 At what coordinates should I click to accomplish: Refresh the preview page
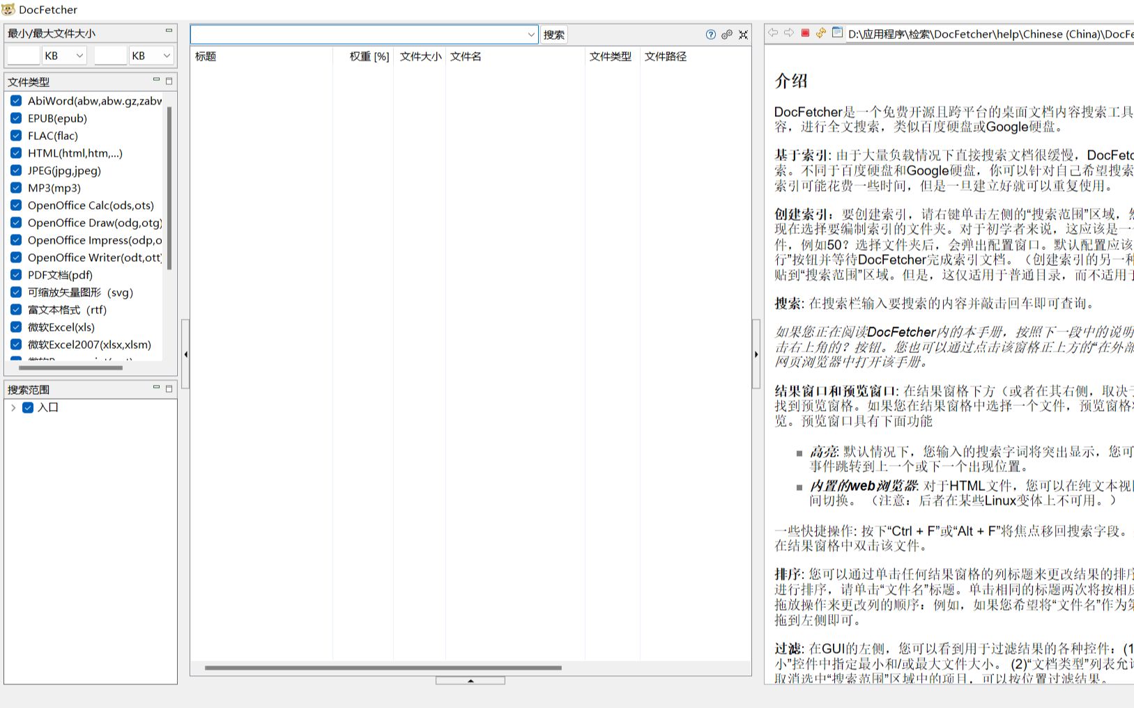tap(820, 33)
